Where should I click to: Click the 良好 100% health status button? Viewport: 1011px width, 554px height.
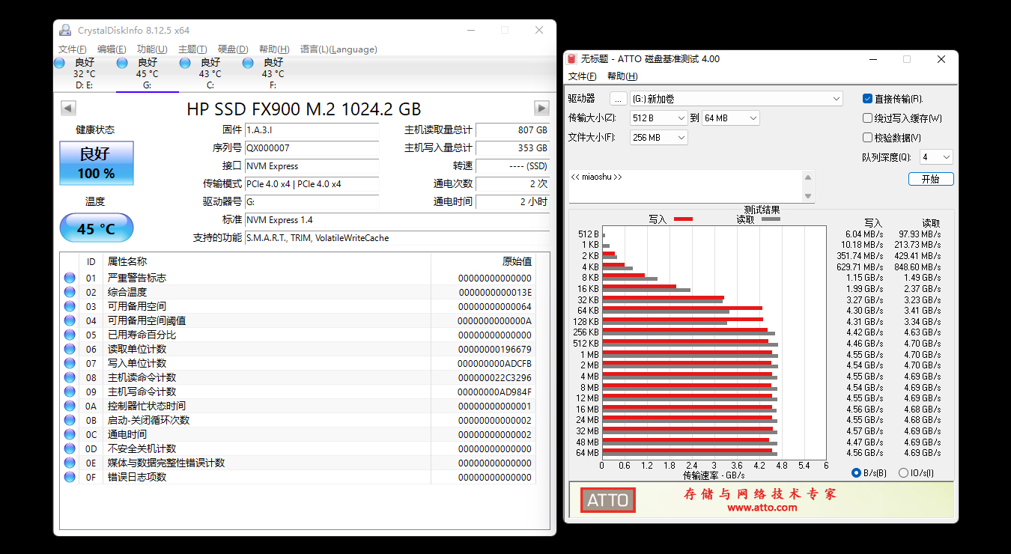(x=97, y=163)
